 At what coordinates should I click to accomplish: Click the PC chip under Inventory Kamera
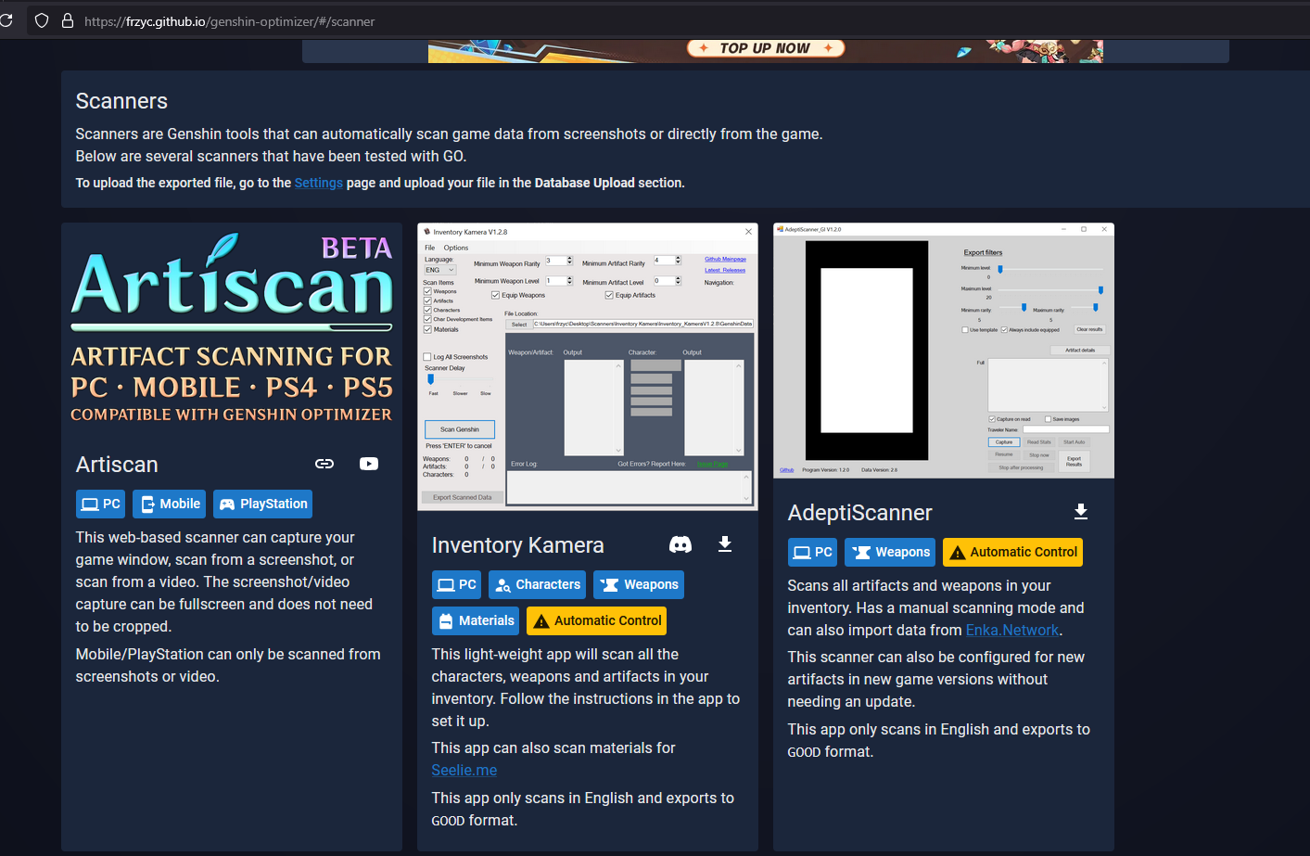[456, 584]
